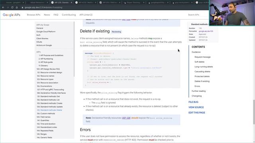Open 100. API Design Review FAQ
255x143 pixels.
tap(48, 69)
